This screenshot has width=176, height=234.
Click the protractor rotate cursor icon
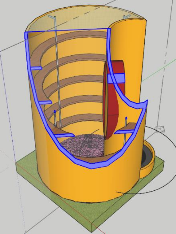pos(160,129)
